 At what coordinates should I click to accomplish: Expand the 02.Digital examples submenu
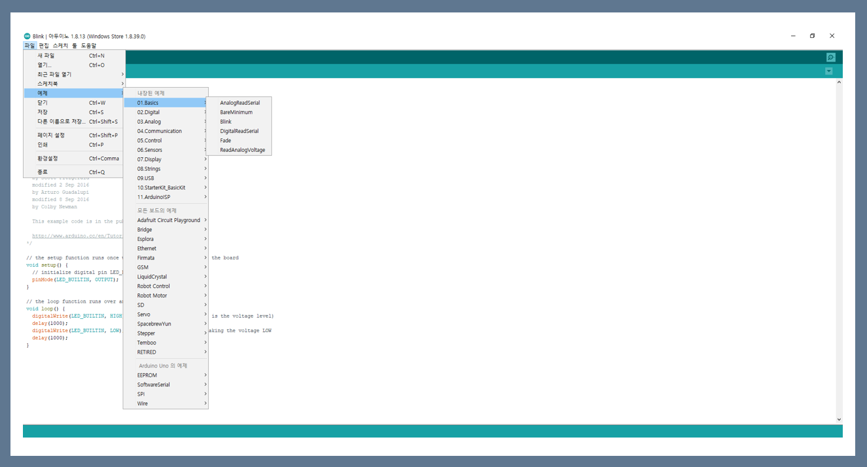click(x=166, y=112)
